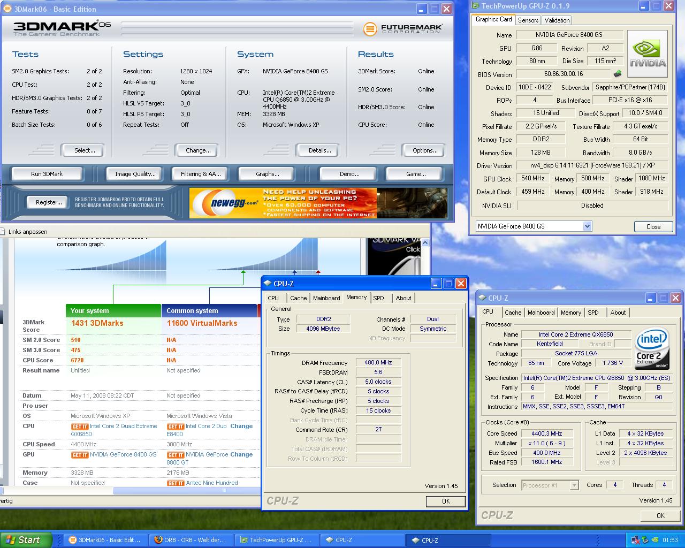The height and width of the screenshot is (548, 685).
Task: Switch to CPU tab in CPU-Z Memory window
Action: point(273,298)
